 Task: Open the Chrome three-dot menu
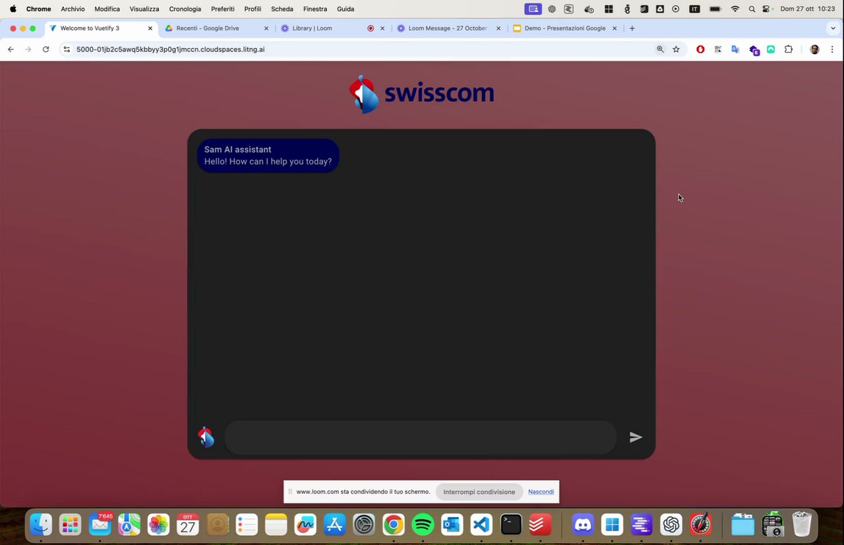832,49
